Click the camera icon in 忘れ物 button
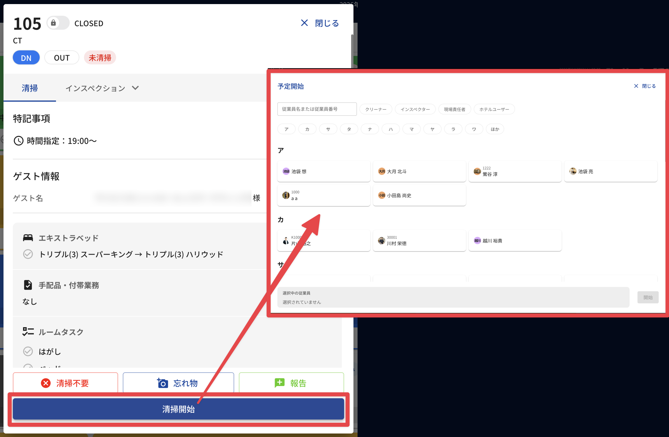 162,383
